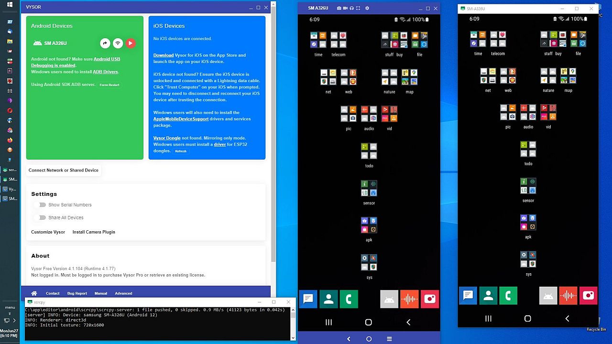
Task: Open Contact in Vysor bottom bar
Action: [53, 293]
